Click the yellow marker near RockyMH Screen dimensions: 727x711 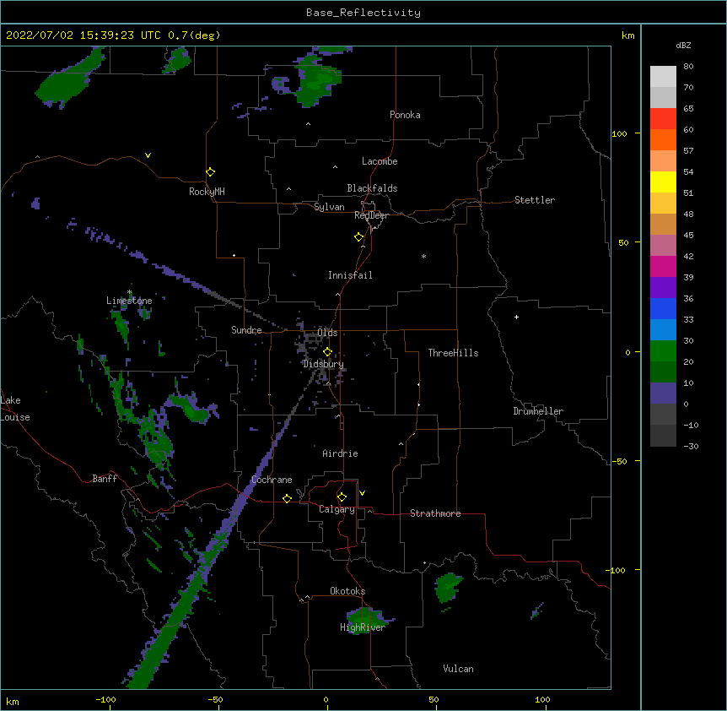point(210,172)
